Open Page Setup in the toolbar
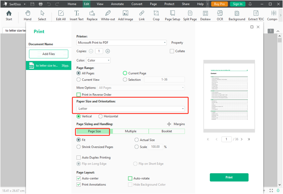The image size is (283, 194). click(172, 15)
